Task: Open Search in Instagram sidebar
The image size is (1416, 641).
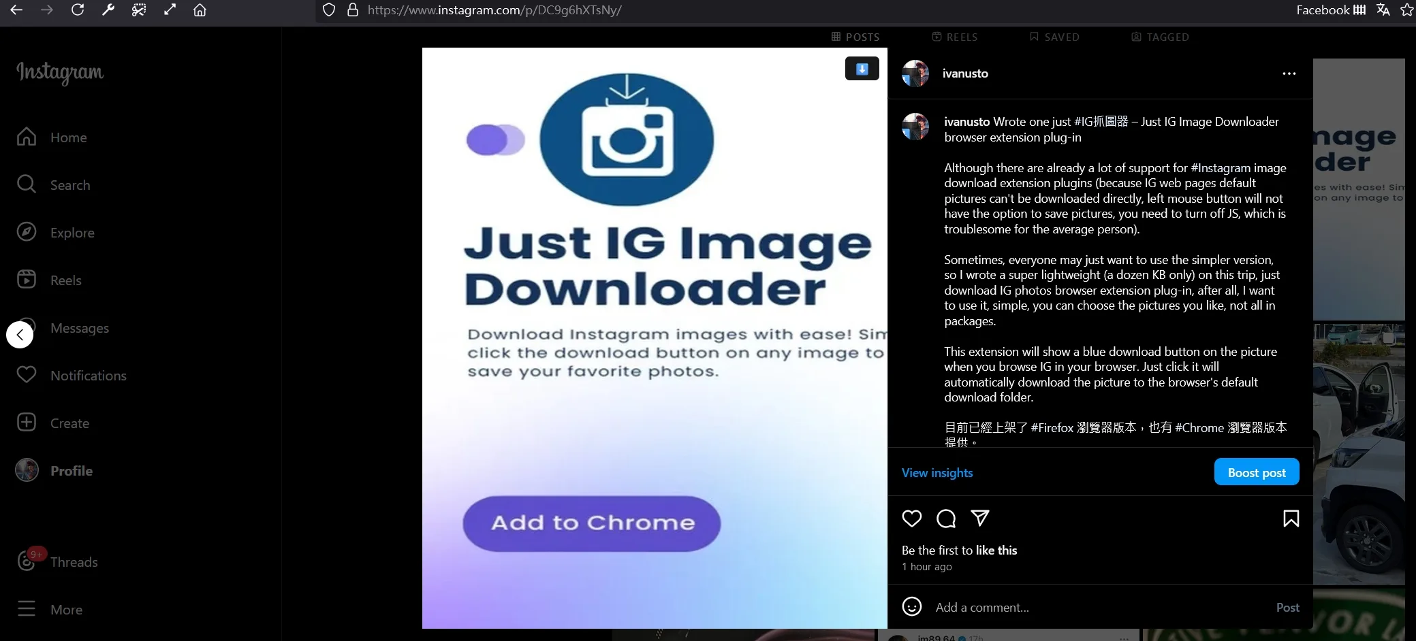Action: point(53,185)
